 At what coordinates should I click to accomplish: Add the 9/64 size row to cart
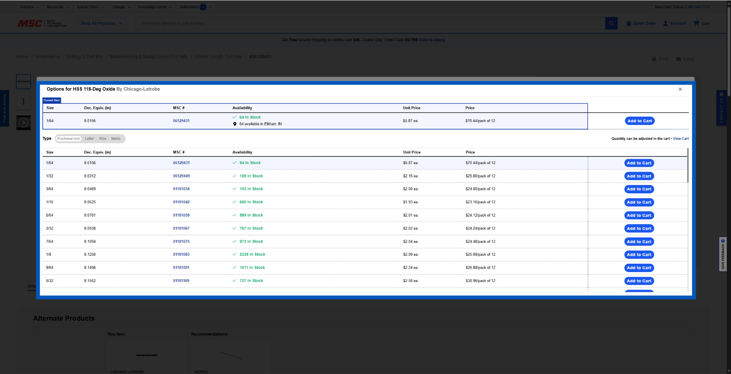pyautogui.click(x=639, y=268)
